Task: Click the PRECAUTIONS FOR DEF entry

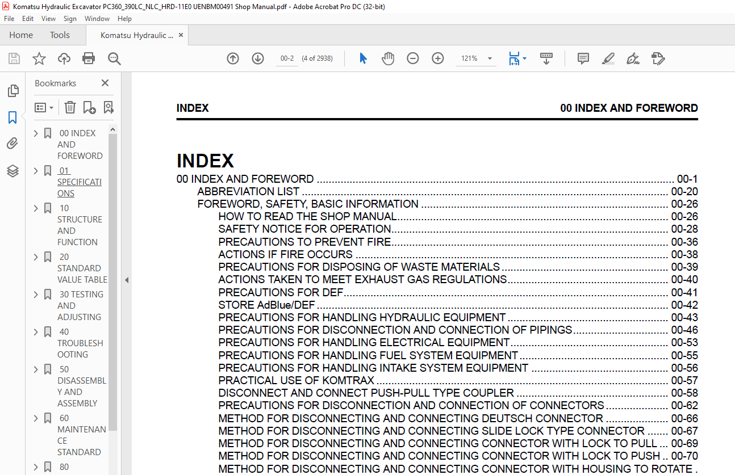Action: coord(281,292)
